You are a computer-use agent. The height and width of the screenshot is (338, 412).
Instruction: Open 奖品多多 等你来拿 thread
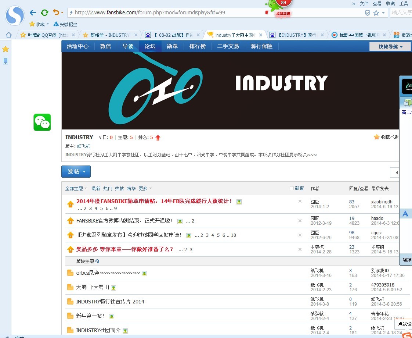pos(124,249)
